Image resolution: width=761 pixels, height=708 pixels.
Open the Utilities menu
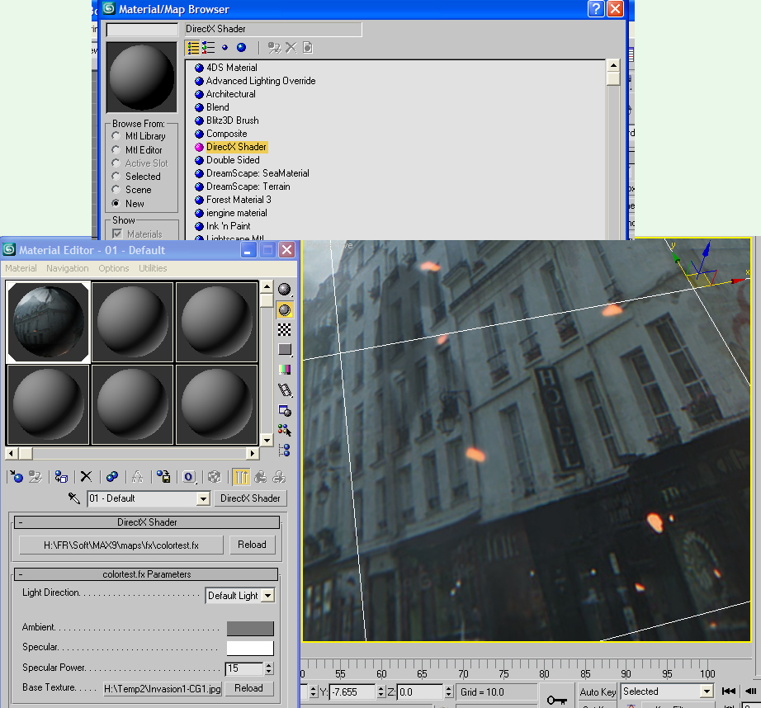point(153,268)
